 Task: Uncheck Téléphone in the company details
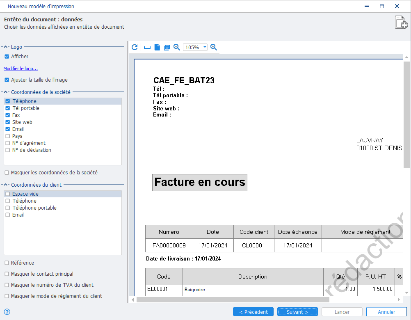click(x=8, y=101)
